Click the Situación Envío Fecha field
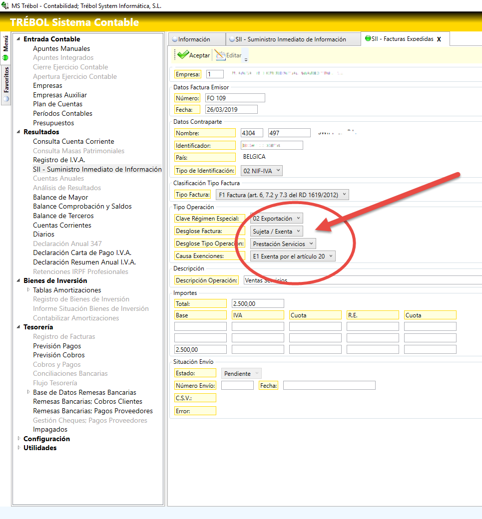Screen dimensions: 482x519 (x=329, y=385)
